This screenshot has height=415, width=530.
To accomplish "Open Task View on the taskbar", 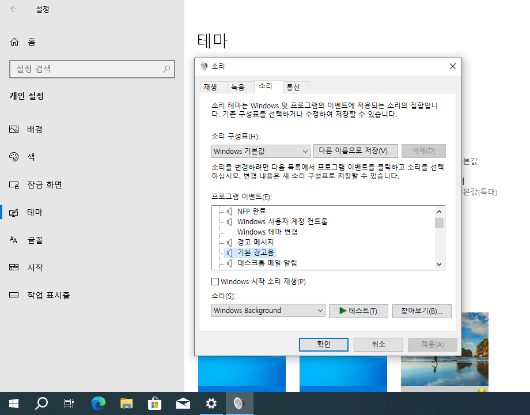I will 69,403.
